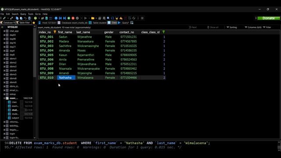
Task: Click the orange warning triangle icon
Action: pyautogui.click(x=121, y=18)
